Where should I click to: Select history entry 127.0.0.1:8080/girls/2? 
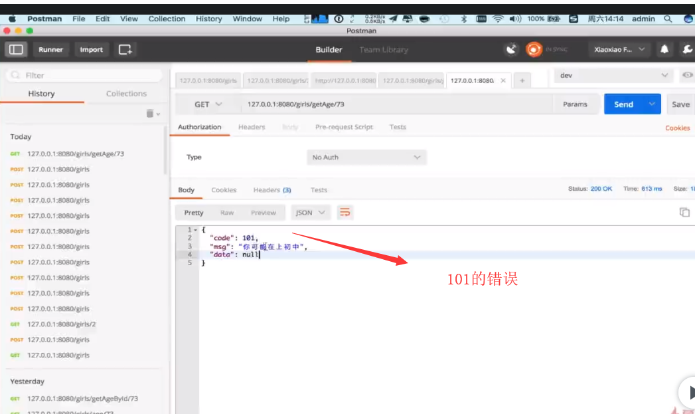click(x=61, y=324)
